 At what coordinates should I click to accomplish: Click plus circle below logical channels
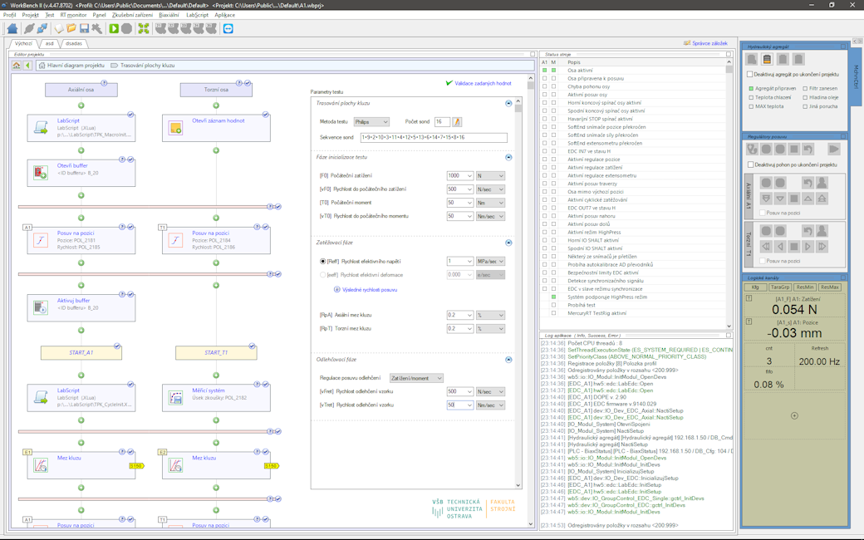click(x=794, y=415)
